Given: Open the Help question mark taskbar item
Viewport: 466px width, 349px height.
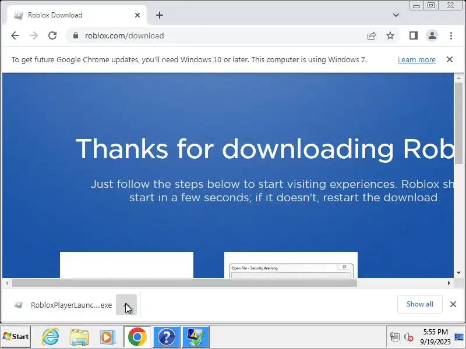Looking at the screenshot, I should pos(167,337).
